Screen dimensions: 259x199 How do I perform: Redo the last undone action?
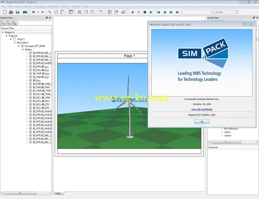[x=42, y=12]
